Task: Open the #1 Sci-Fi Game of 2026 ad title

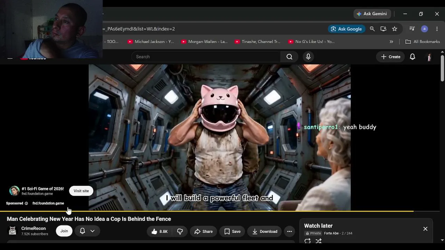Action: point(43,189)
